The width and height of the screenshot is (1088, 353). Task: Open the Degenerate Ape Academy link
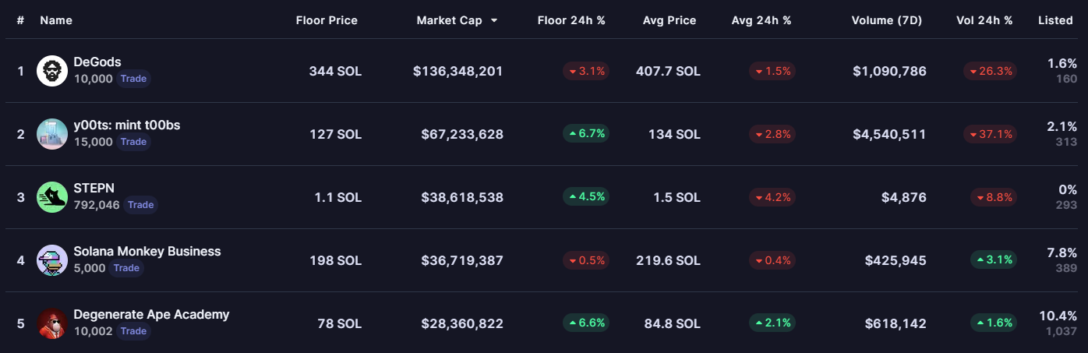tap(151, 315)
